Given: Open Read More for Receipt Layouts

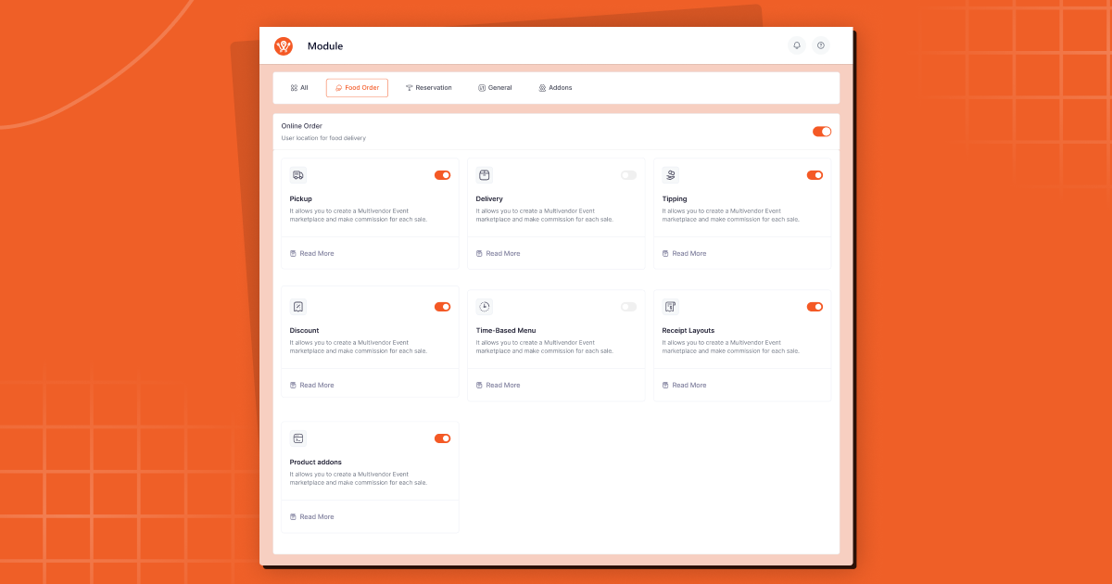Looking at the screenshot, I should click(x=689, y=385).
